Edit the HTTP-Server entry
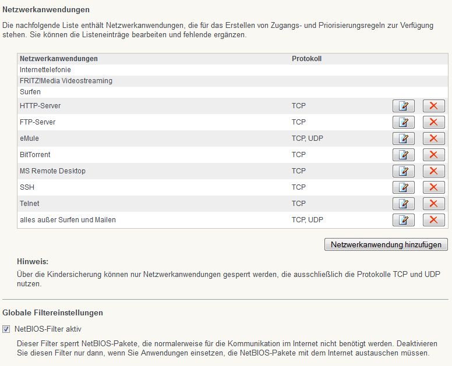The width and height of the screenshot is (452, 366). 404,106
